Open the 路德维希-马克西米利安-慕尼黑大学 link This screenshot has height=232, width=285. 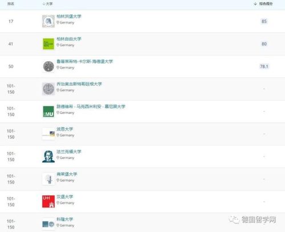pyautogui.click(x=91, y=106)
